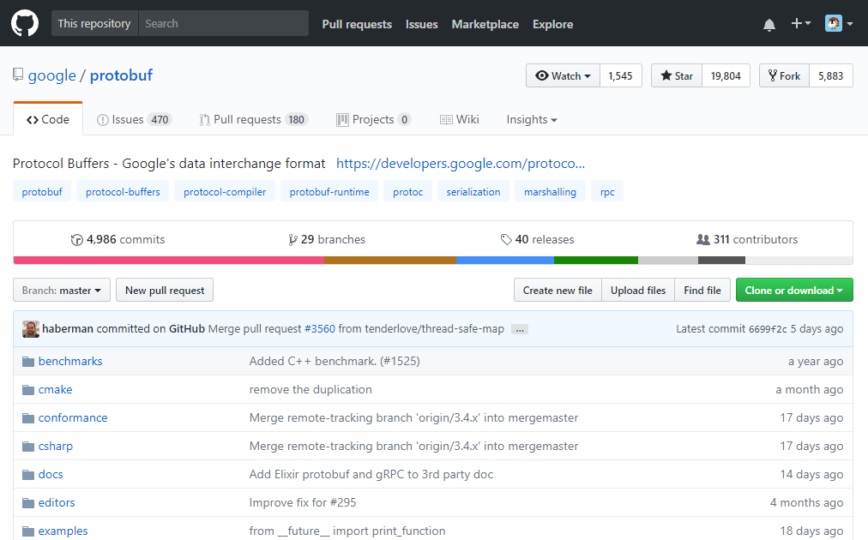Select the rpc topic tag
This screenshot has height=540, width=868.
pyautogui.click(x=607, y=192)
